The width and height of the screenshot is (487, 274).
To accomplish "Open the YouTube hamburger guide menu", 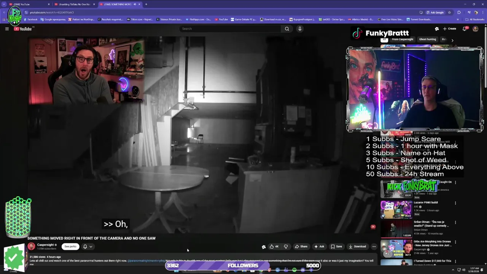I will [7, 29].
